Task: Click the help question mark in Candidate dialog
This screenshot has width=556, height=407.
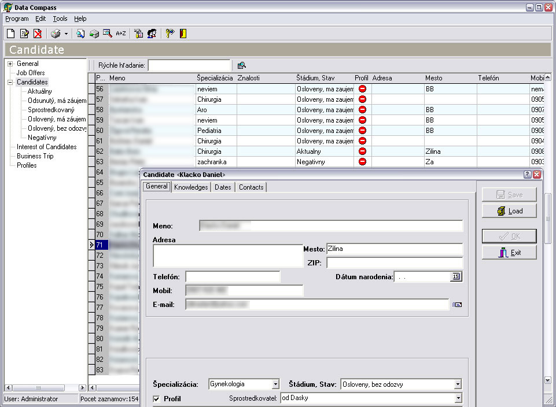Action: tap(527, 174)
